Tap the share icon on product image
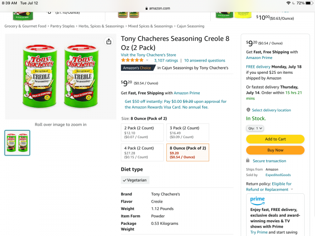Viewport: 315px width, 236px height. [x=109, y=41]
